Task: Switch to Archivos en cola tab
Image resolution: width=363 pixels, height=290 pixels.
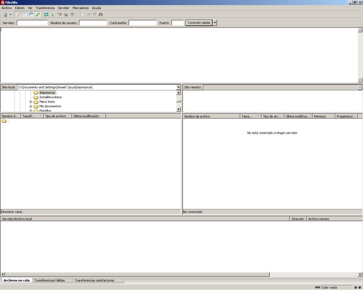Action: click(17, 280)
